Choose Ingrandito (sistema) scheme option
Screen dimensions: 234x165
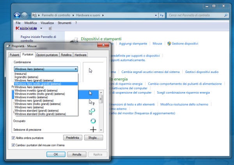click(46, 77)
